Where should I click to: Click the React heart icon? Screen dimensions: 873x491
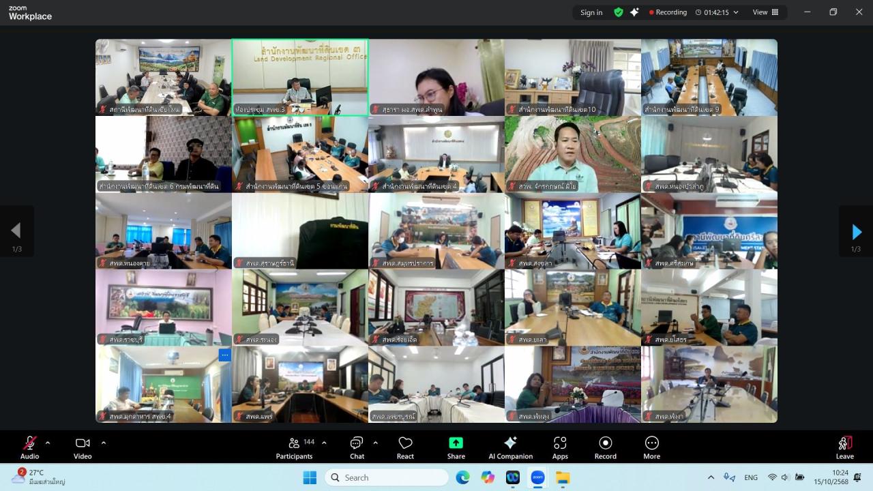(405, 447)
